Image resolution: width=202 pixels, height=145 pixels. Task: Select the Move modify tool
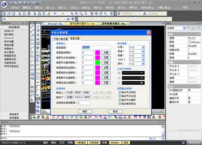[38, 48]
